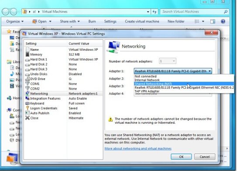Click the Explorer help question mark icon
Viewport: 237px width, 171px height.
pyautogui.click(x=223, y=21)
